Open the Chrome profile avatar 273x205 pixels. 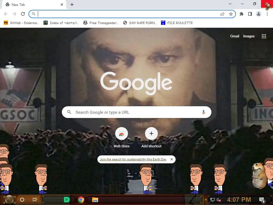click(259, 14)
